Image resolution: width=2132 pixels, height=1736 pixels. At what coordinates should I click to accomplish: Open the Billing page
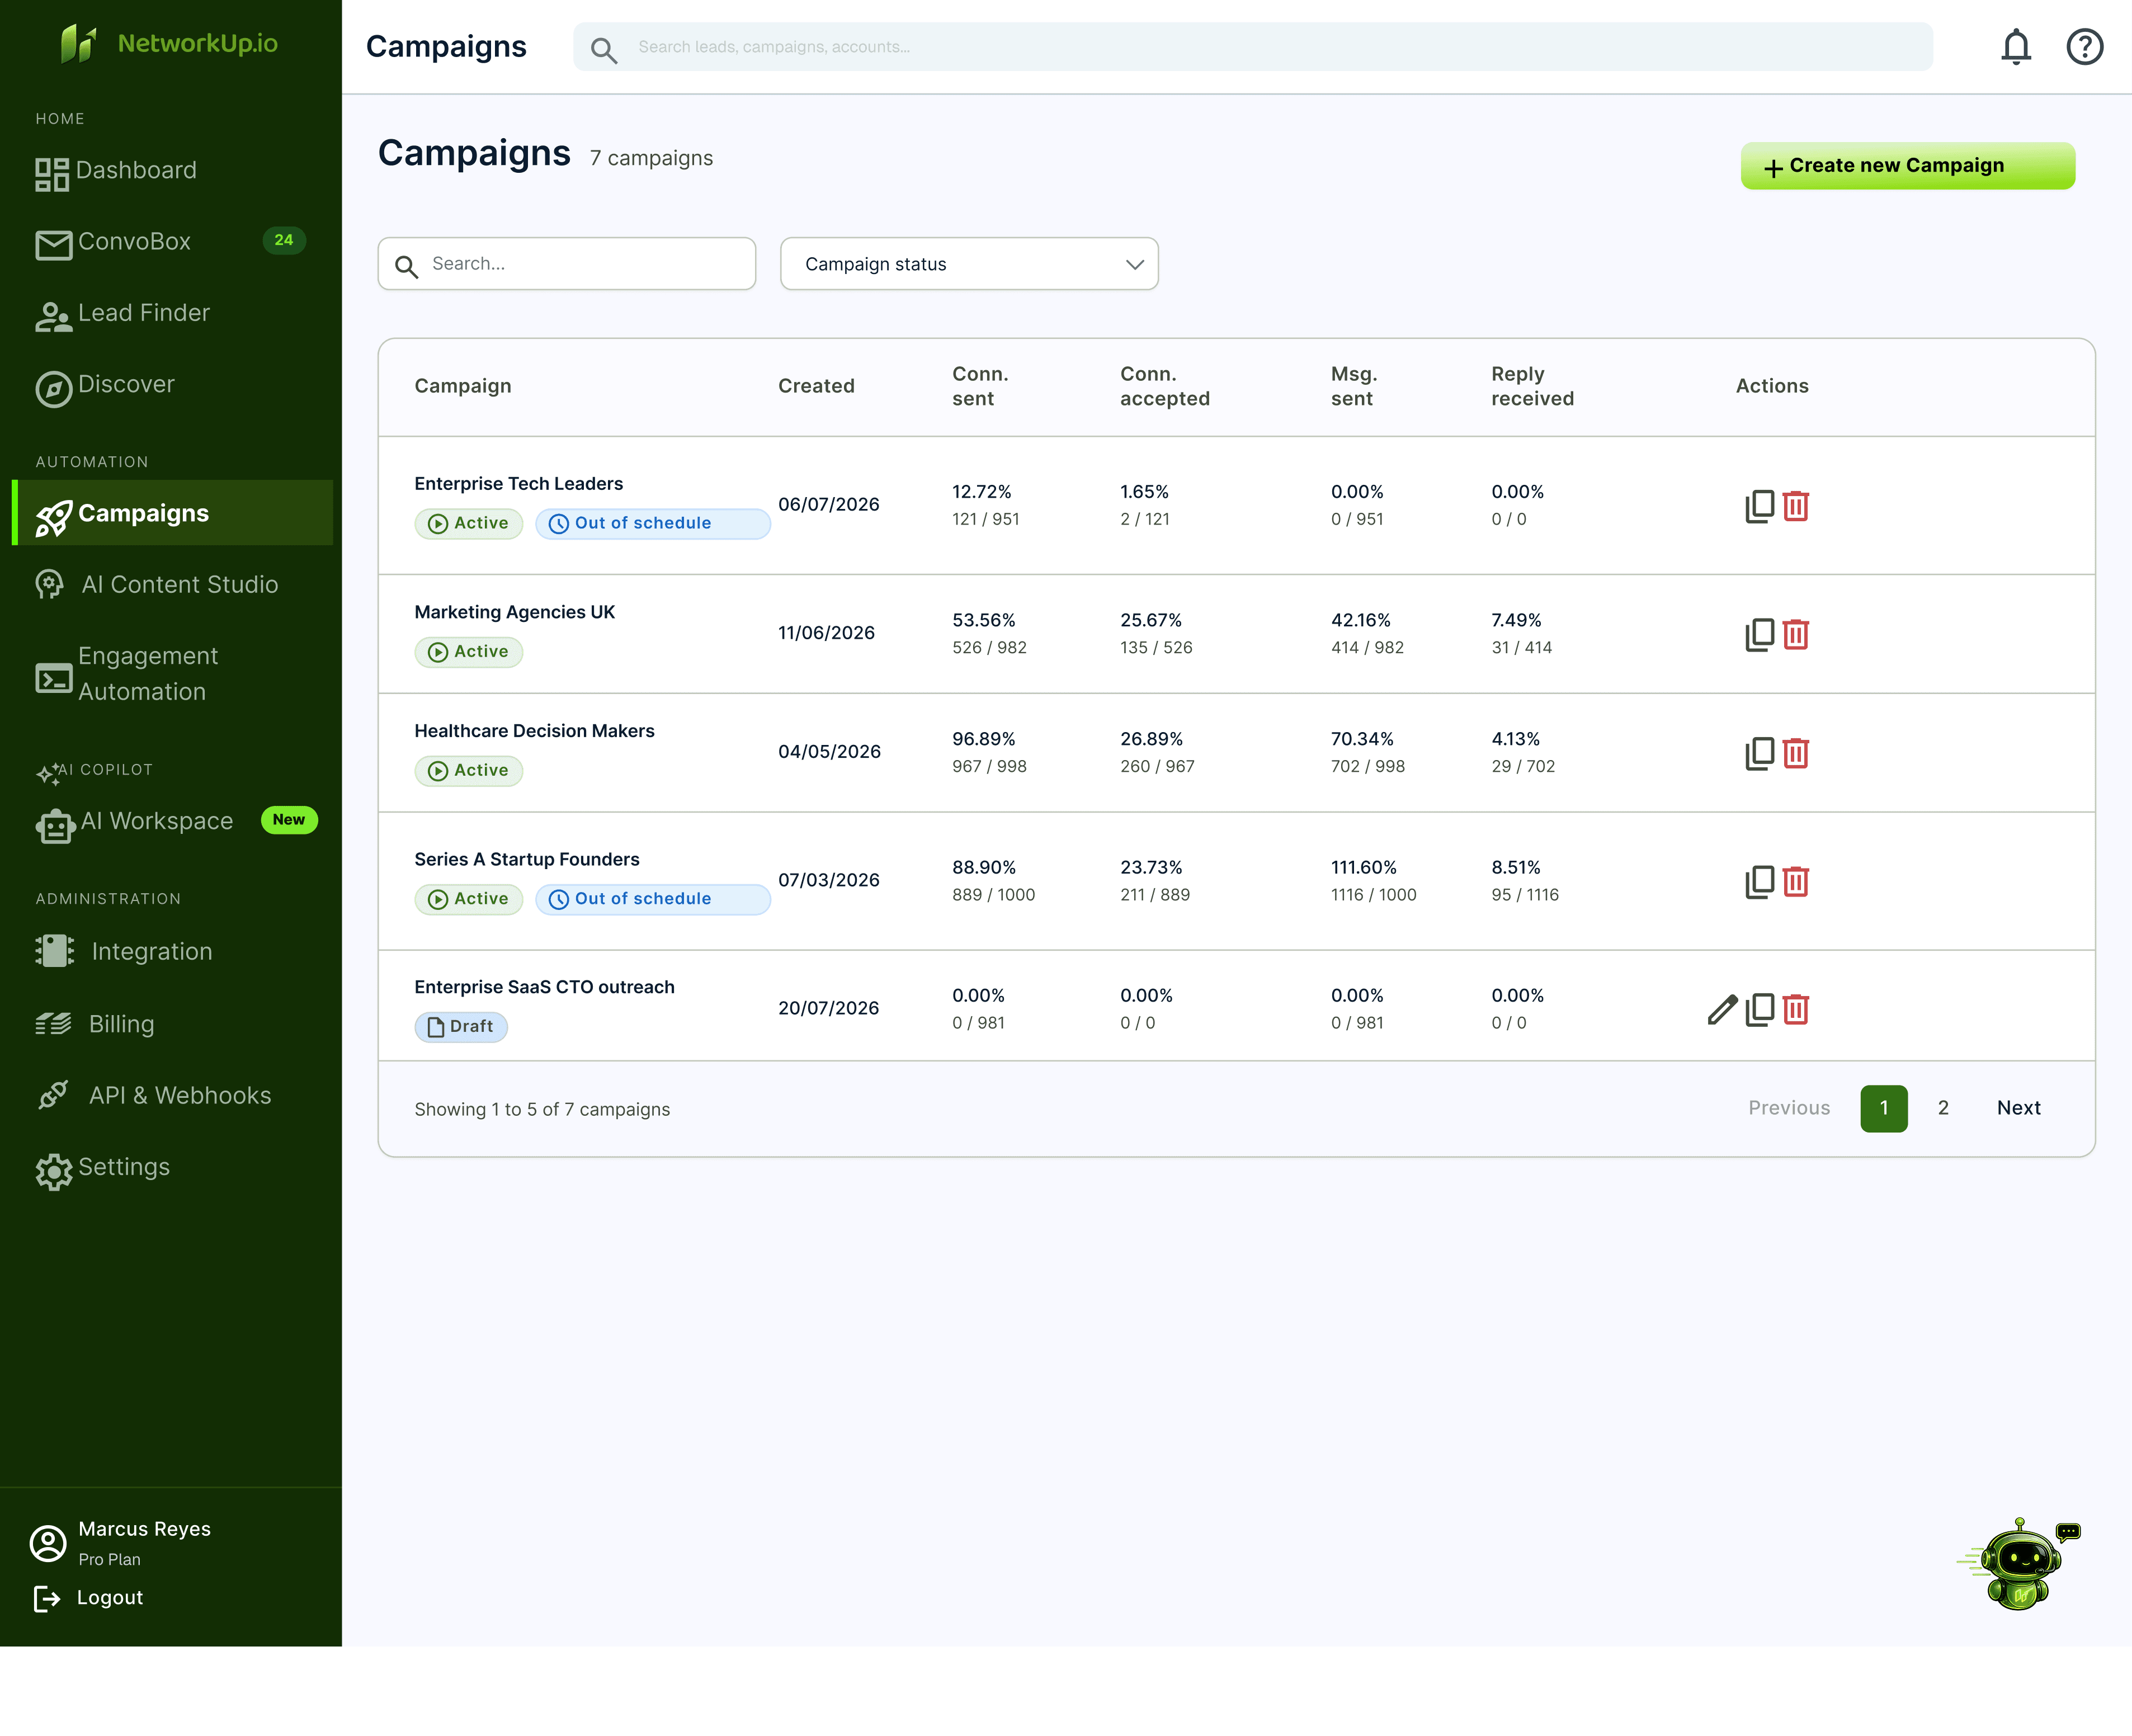tap(171, 1024)
